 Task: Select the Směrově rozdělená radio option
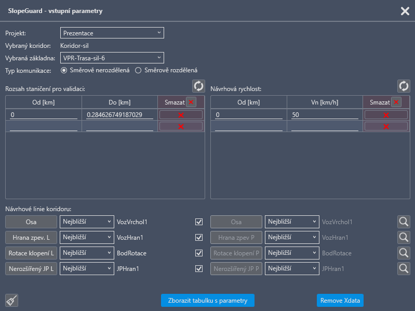coord(138,70)
